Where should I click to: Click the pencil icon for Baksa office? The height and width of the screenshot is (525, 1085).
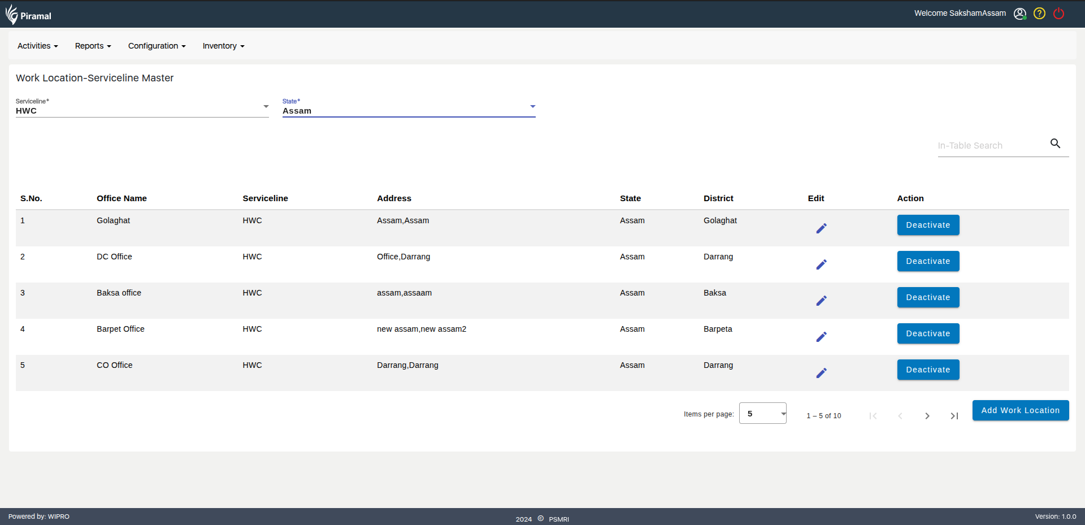(821, 301)
